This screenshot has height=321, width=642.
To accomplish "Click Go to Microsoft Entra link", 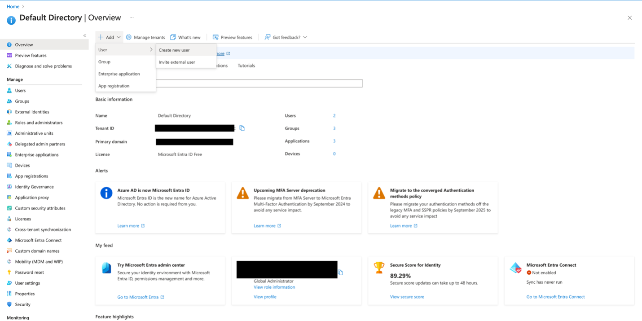I will point(141,297).
